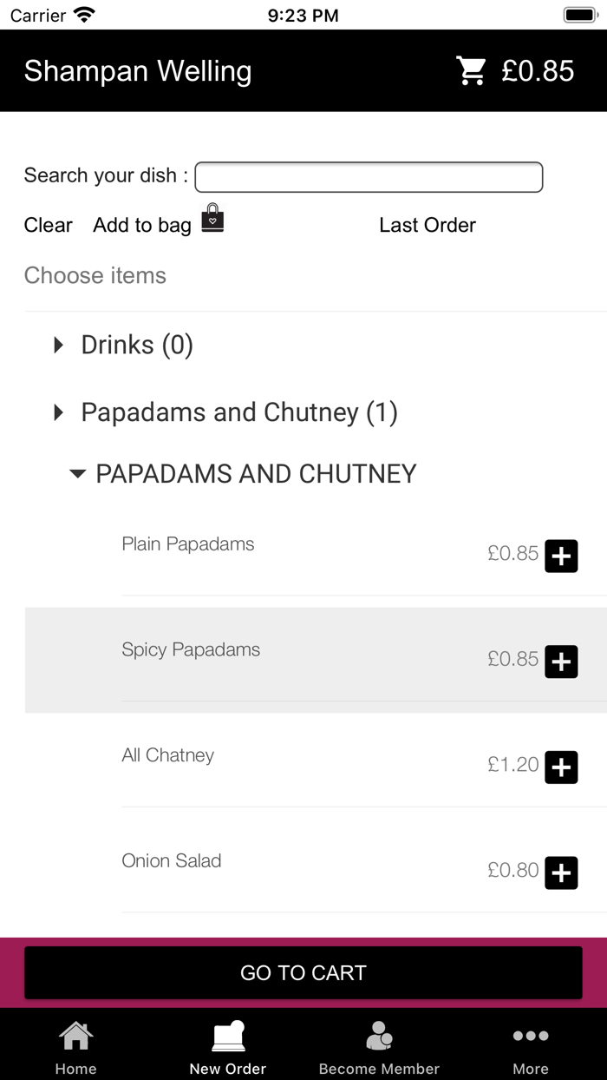Add All Chatney with plus icon
Image resolution: width=607 pixels, height=1080 pixels.
(x=561, y=767)
